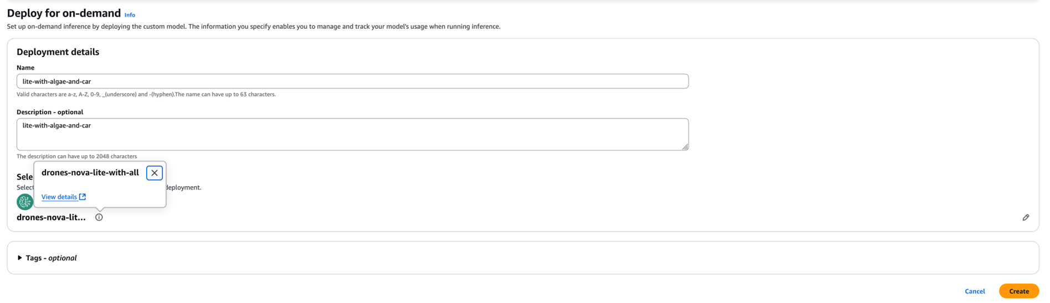1050x303 pixels.
Task: Cancel the deployment setup
Action: click(x=975, y=291)
